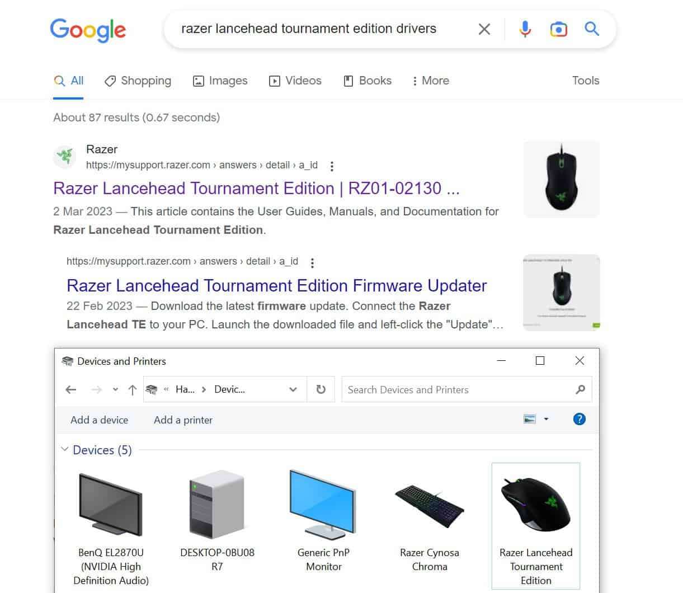This screenshot has height=593, width=683.
Task: Open Google Lens image search camera icon
Action: [x=558, y=29]
